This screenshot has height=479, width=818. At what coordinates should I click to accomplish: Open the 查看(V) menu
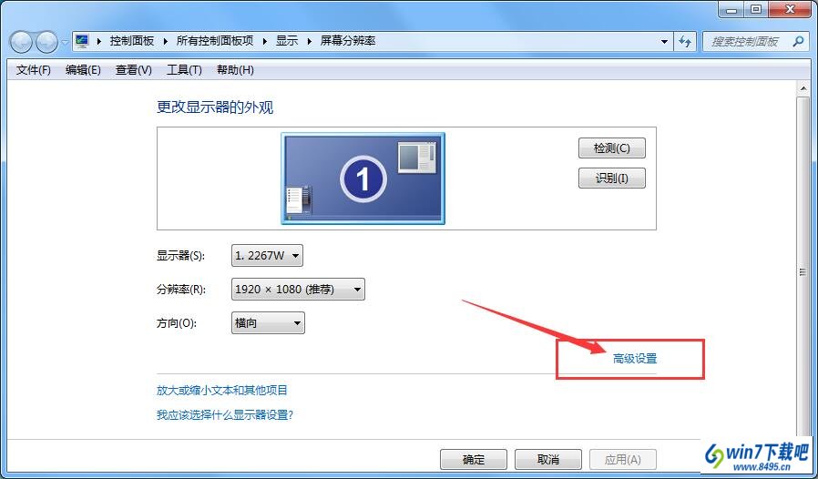(133, 70)
